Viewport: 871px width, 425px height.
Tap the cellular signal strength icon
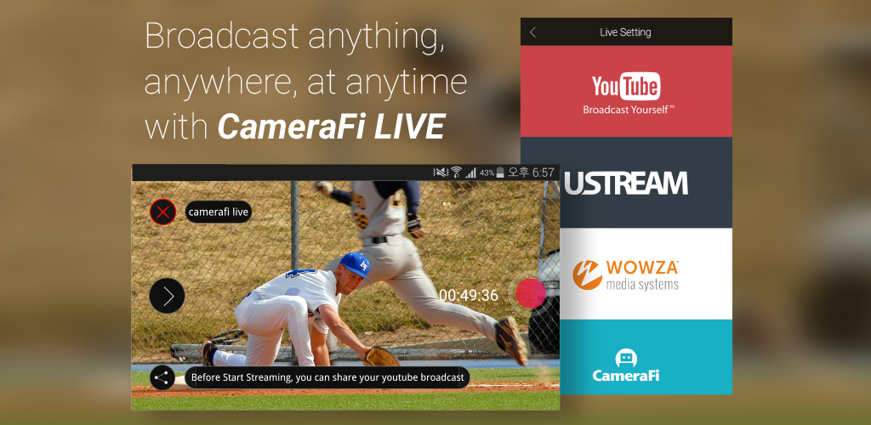470,173
